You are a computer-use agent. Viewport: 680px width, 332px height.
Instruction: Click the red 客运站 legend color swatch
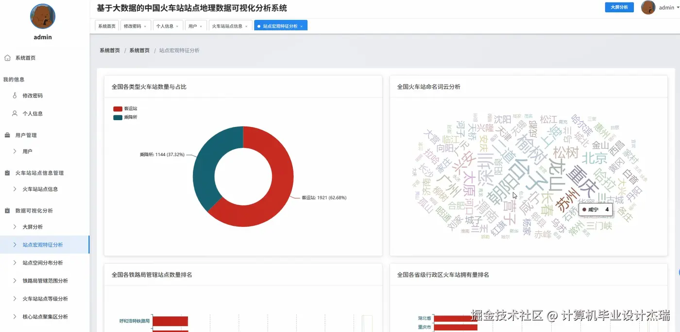coord(118,109)
